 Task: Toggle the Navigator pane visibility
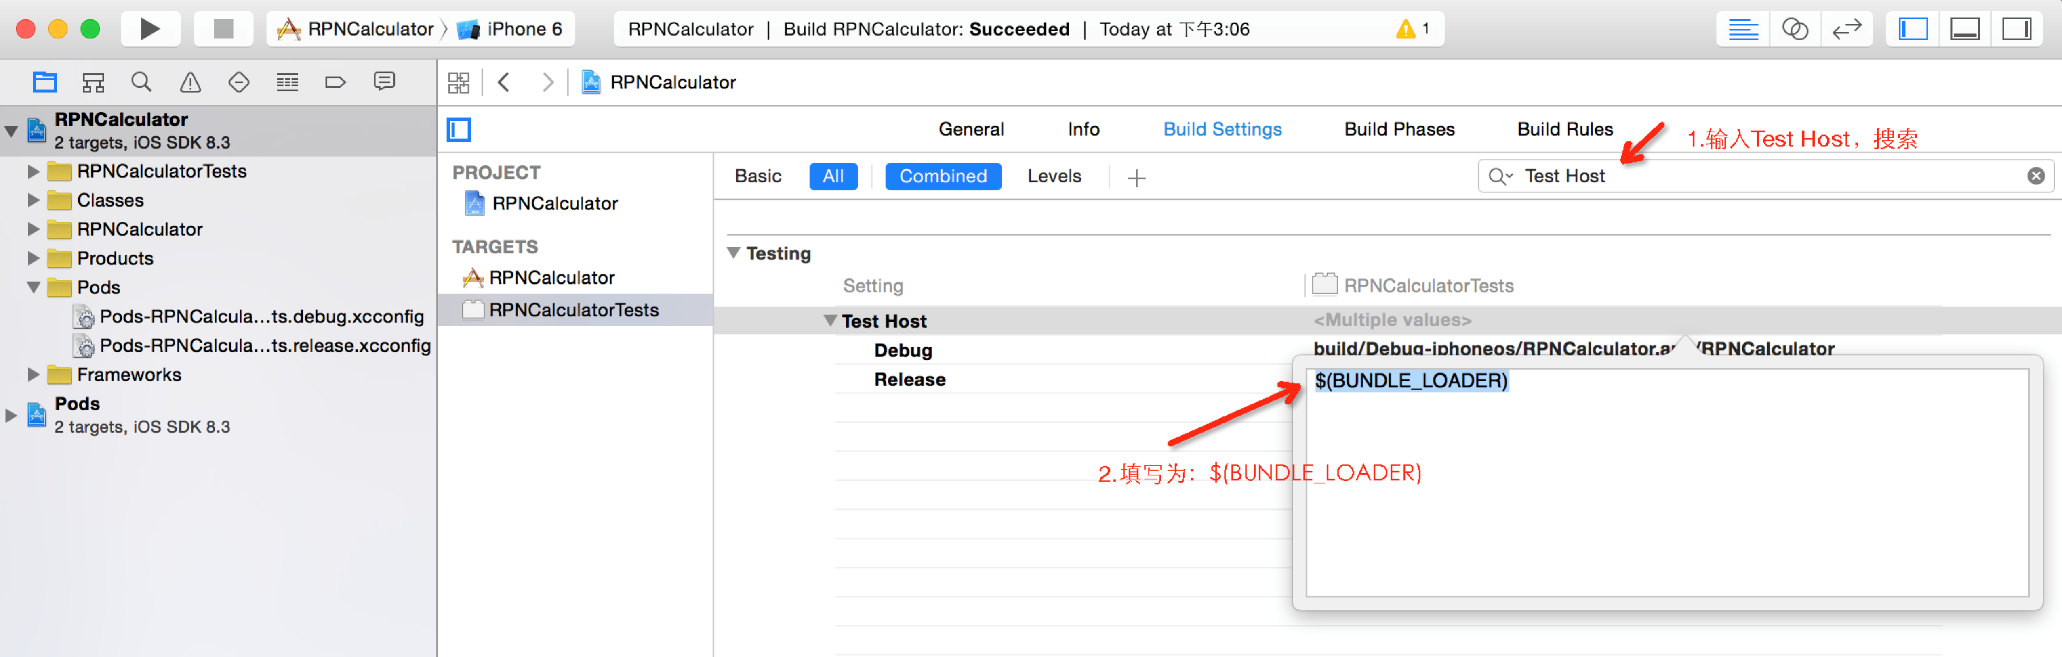tap(1912, 29)
